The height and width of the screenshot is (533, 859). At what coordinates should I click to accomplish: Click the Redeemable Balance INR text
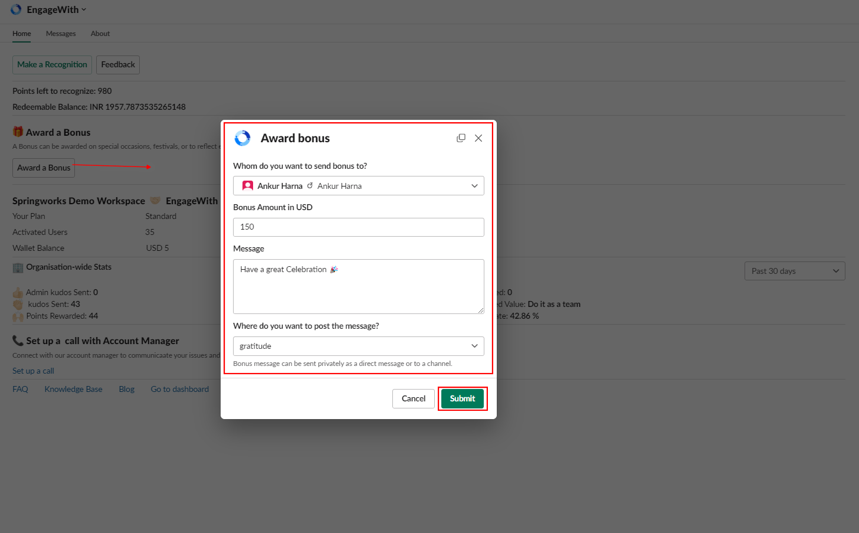99,107
